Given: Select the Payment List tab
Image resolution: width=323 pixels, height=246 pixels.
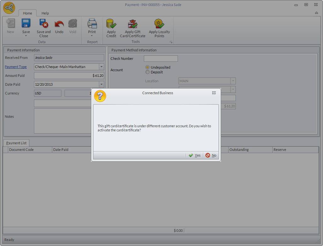Looking at the screenshot, I should (x=16, y=143).
